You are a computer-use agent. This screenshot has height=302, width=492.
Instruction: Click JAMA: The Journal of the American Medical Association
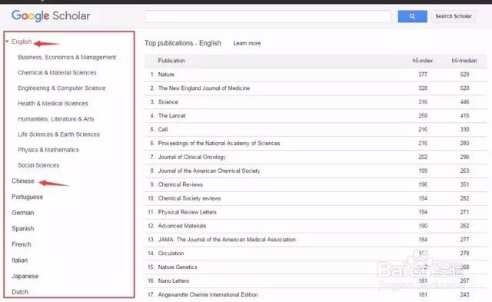[227, 240]
